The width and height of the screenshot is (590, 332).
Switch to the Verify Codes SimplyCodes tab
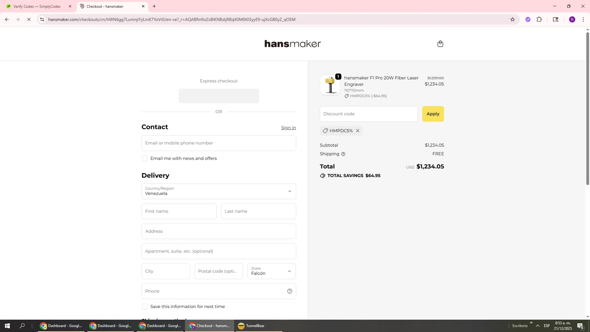(37, 6)
